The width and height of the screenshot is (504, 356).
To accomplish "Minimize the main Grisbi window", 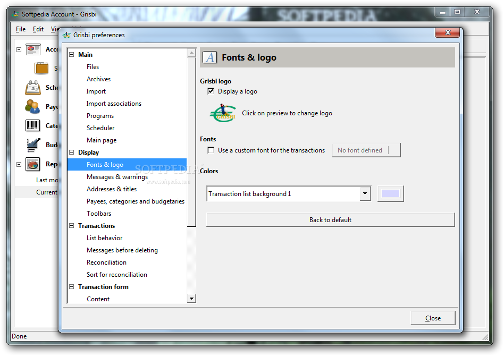I will (x=443, y=12).
